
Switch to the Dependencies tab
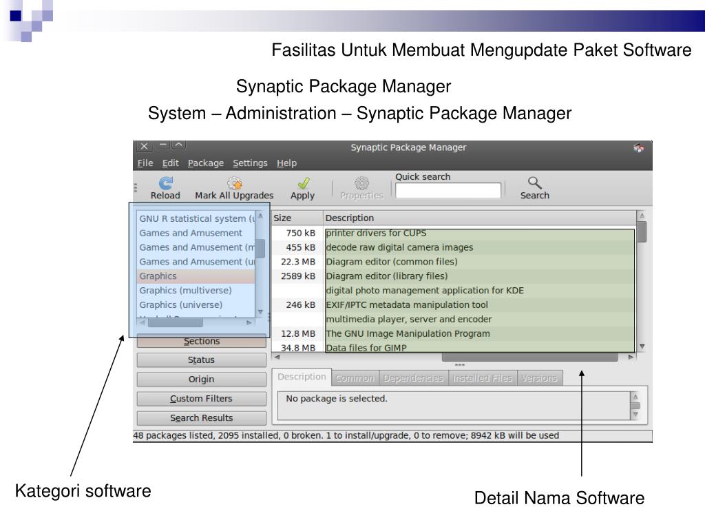[413, 378]
